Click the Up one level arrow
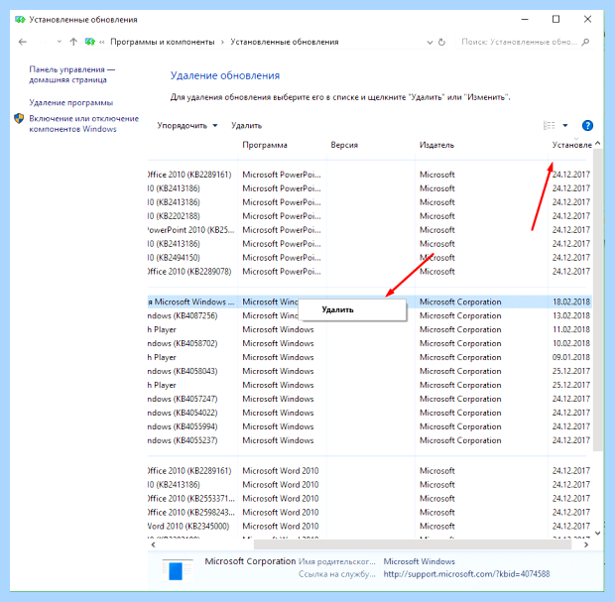 point(73,42)
